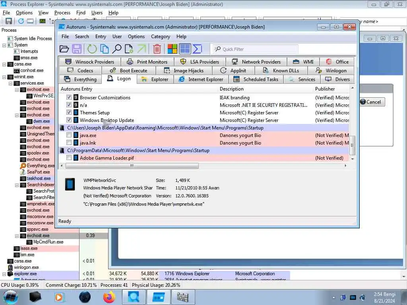Click the Open folder icon in Autoruns toolbar

click(64, 49)
